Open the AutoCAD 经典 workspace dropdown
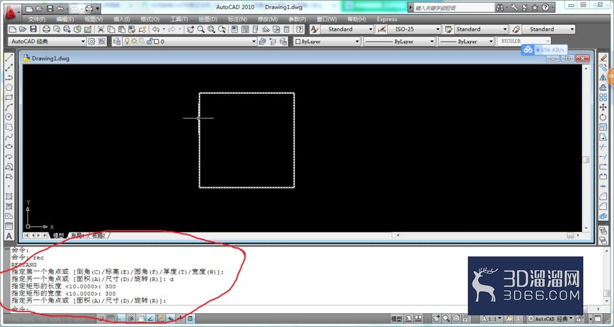 (x=47, y=41)
